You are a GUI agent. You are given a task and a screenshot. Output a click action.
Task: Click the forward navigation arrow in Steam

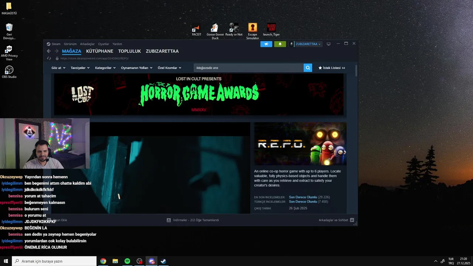coord(57,51)
